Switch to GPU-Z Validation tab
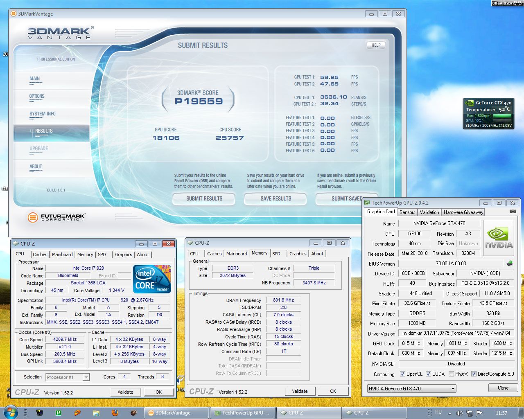The height and width of the screenshot is (419, 524). pos(429,212)
